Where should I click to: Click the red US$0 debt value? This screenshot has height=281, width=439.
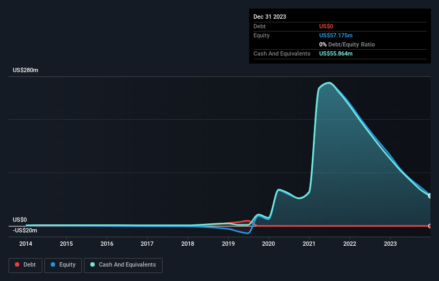326,26
